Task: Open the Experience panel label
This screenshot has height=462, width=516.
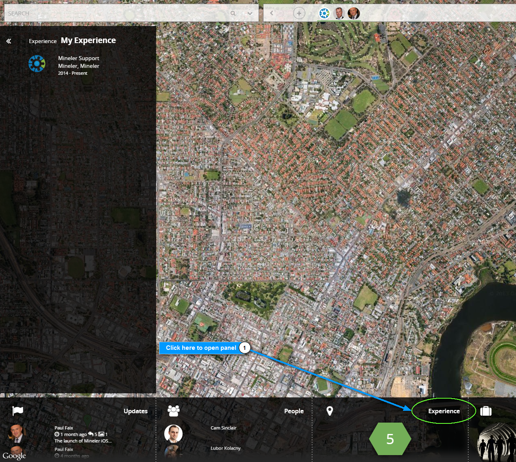Action: 444,411
